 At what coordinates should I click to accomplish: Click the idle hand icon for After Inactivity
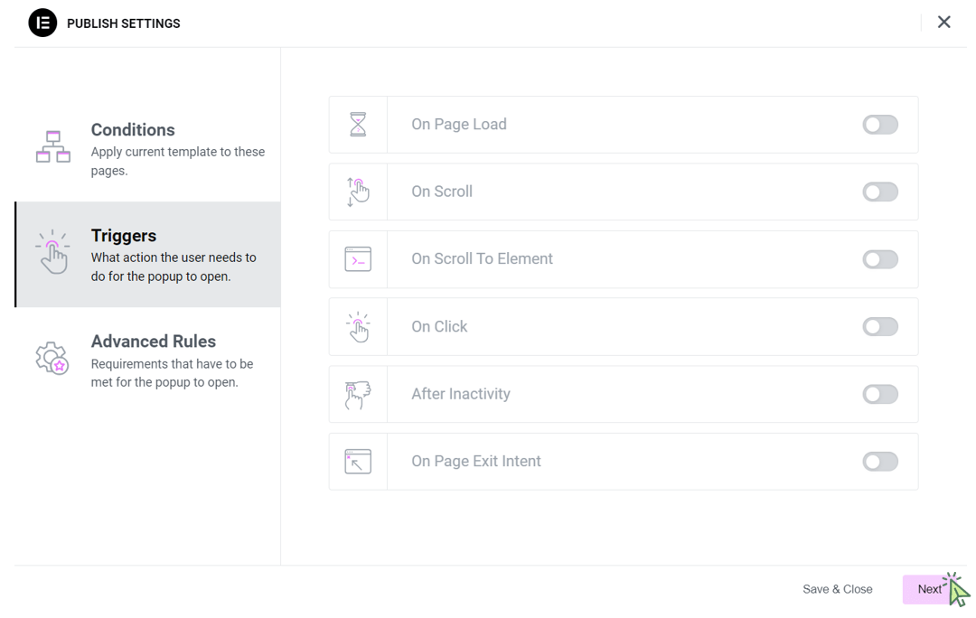click(x=358, y=394)
